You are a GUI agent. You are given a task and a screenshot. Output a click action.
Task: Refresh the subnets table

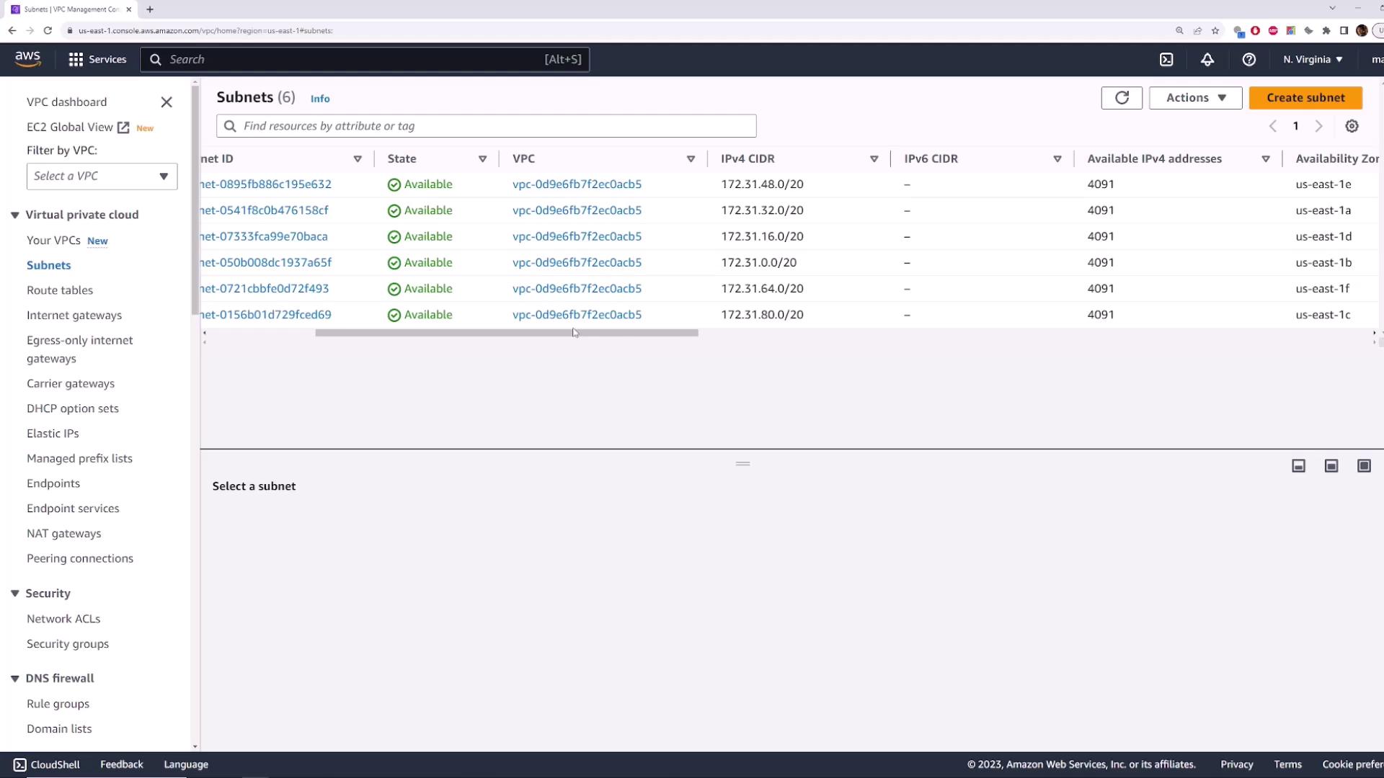click(1122, 98)
